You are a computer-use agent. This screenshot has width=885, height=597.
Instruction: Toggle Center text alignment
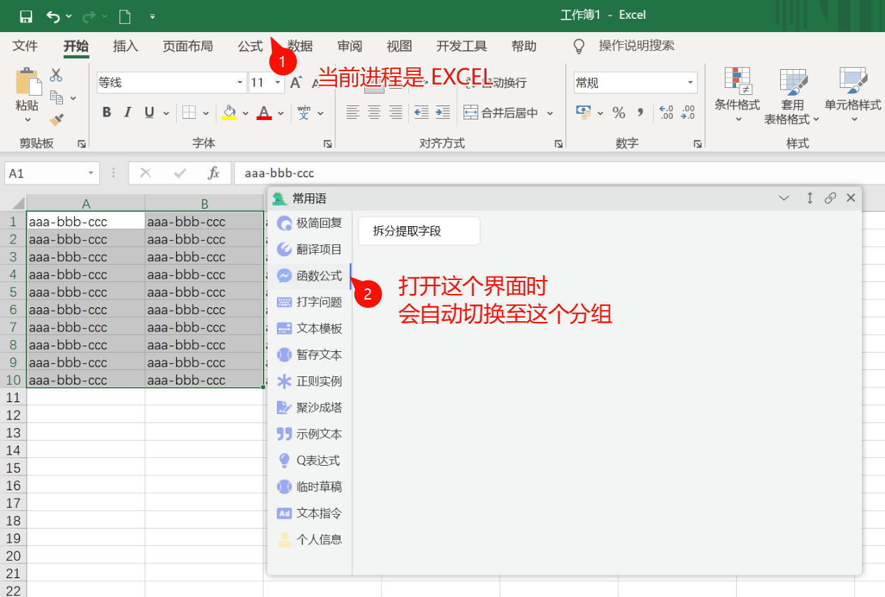click(x=375, y=112)
